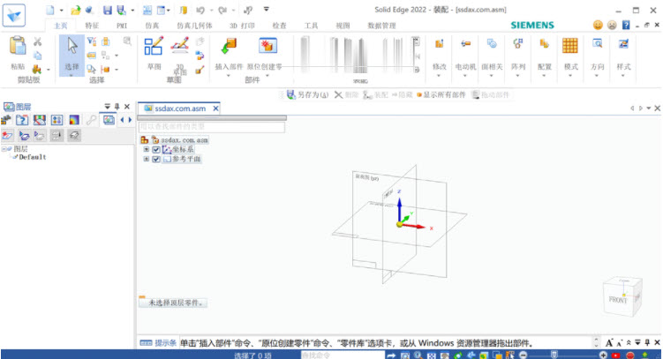The image size is (663, 359).
Task: Pin the 图层 panel with pushpin
Action: [x=117, y=107]
